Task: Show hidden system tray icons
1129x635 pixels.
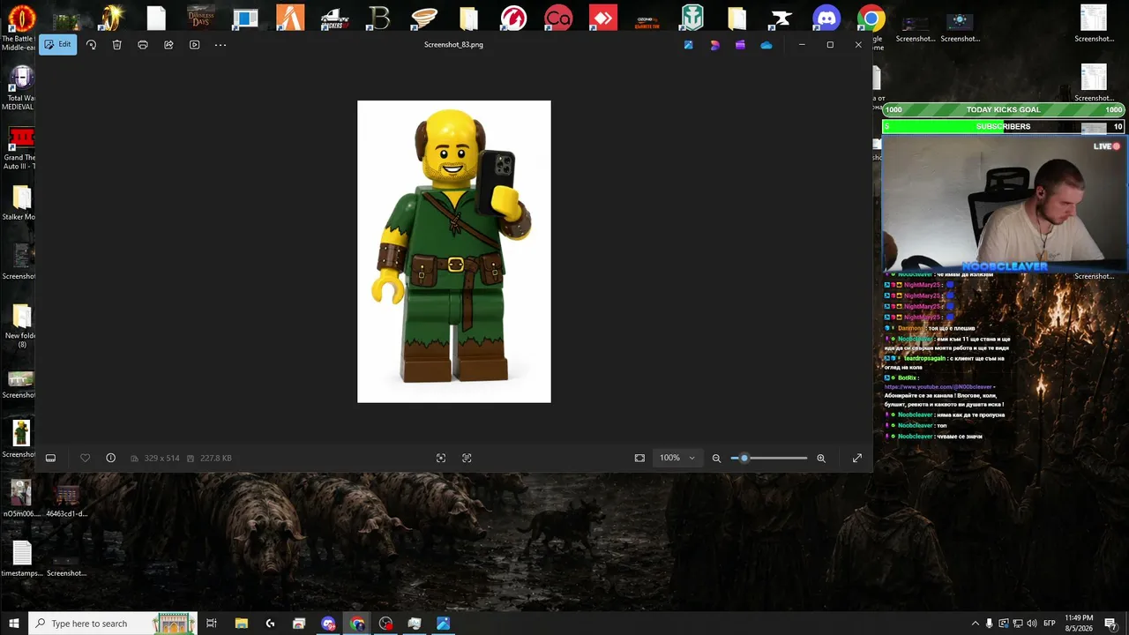Action: (975, 624)
